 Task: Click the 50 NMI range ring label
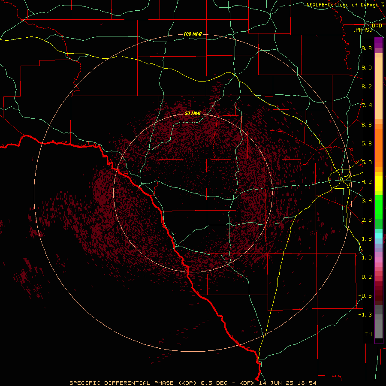[x=193, y=113]
